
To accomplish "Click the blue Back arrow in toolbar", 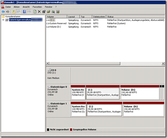I will 3,12.
